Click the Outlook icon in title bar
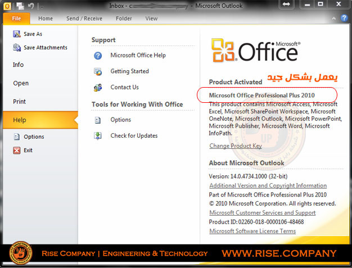Image resolution: width=352 pixels, height=268 pixels. point(7,6)
